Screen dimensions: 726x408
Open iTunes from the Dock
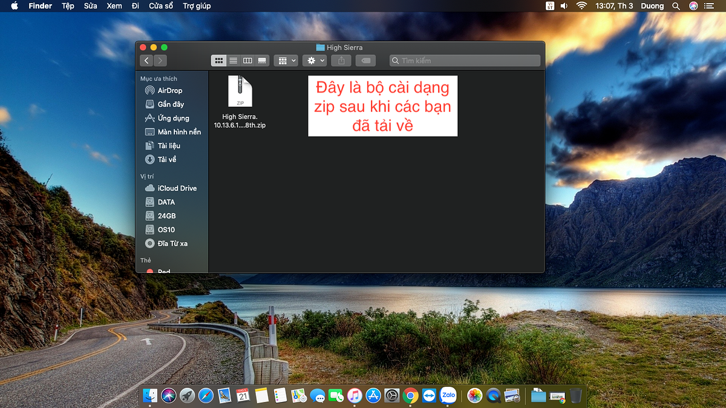pos(355,395)
